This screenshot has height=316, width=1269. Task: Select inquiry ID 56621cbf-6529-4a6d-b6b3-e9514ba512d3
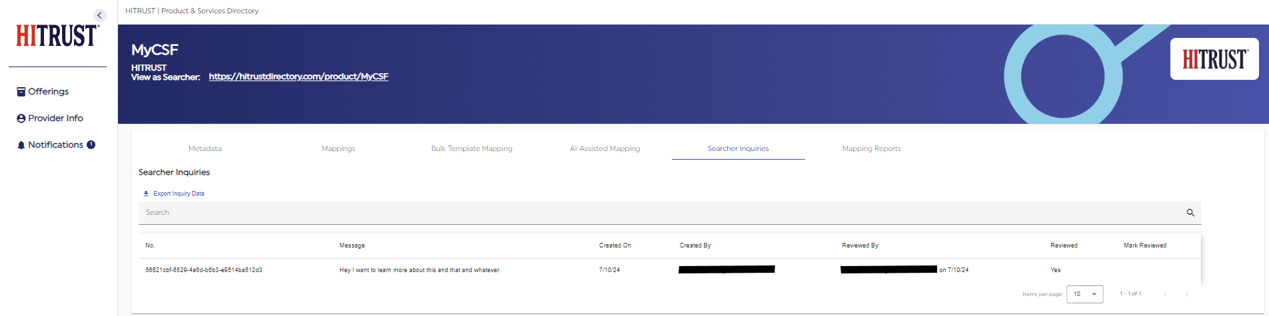pyautogui.click(x=204, y=270)
